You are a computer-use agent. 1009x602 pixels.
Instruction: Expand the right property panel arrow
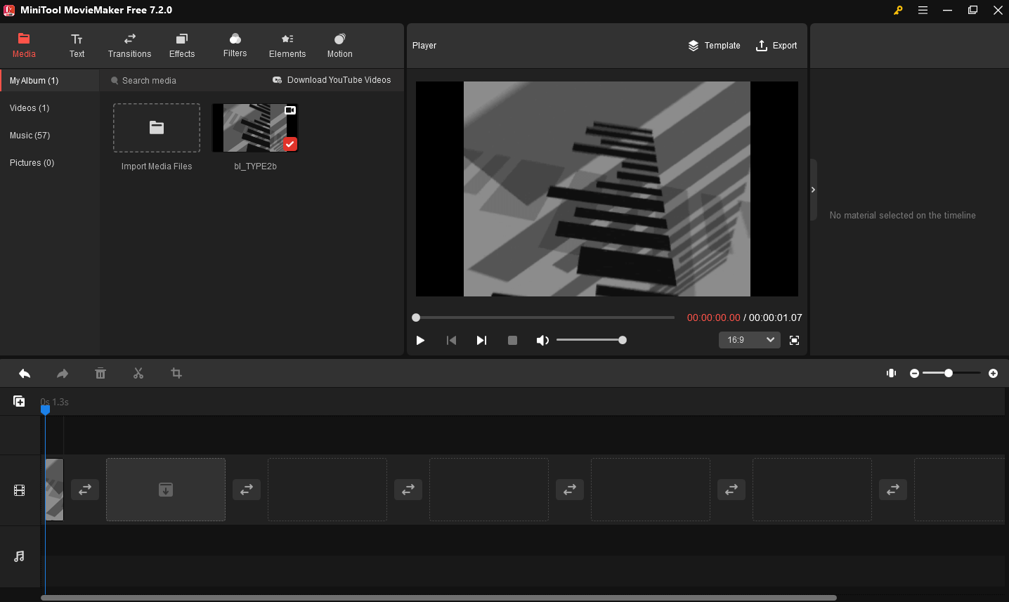pyautogui.click(x=813, y=190)
